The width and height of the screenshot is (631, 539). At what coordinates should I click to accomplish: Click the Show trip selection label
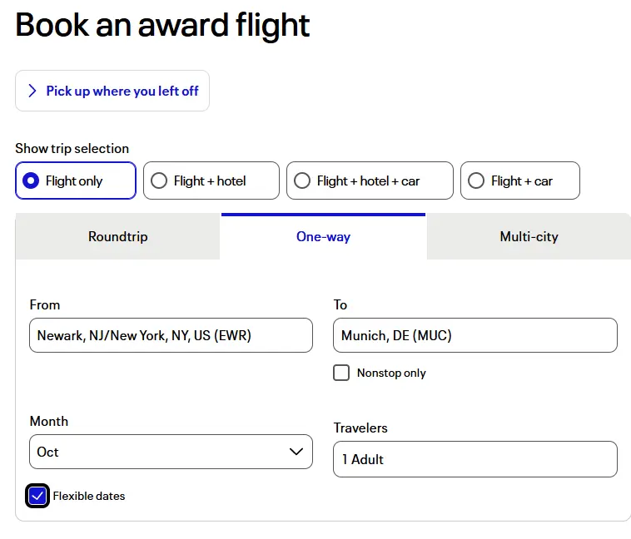[72, 148]
